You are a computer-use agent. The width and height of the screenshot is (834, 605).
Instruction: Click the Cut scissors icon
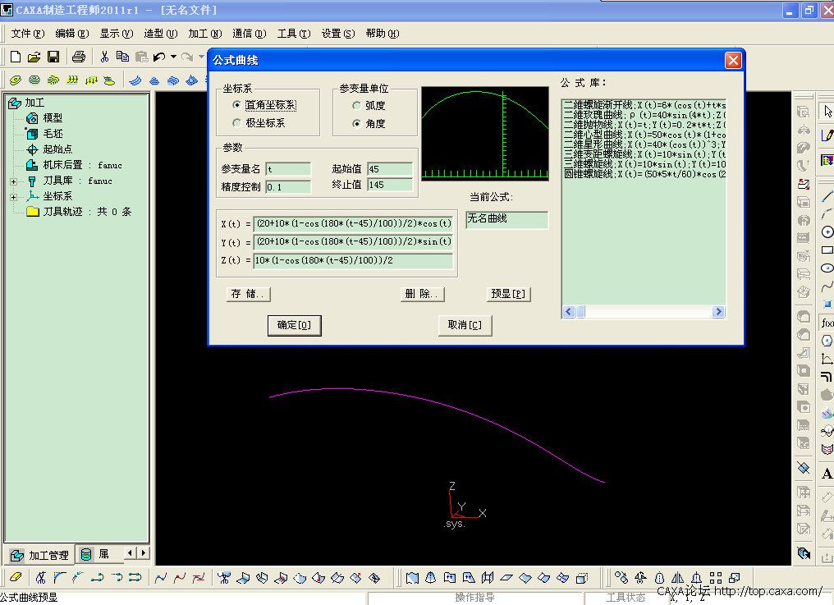pos(104,57)
